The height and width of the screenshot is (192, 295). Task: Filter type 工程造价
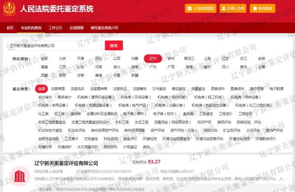[226, 114]
